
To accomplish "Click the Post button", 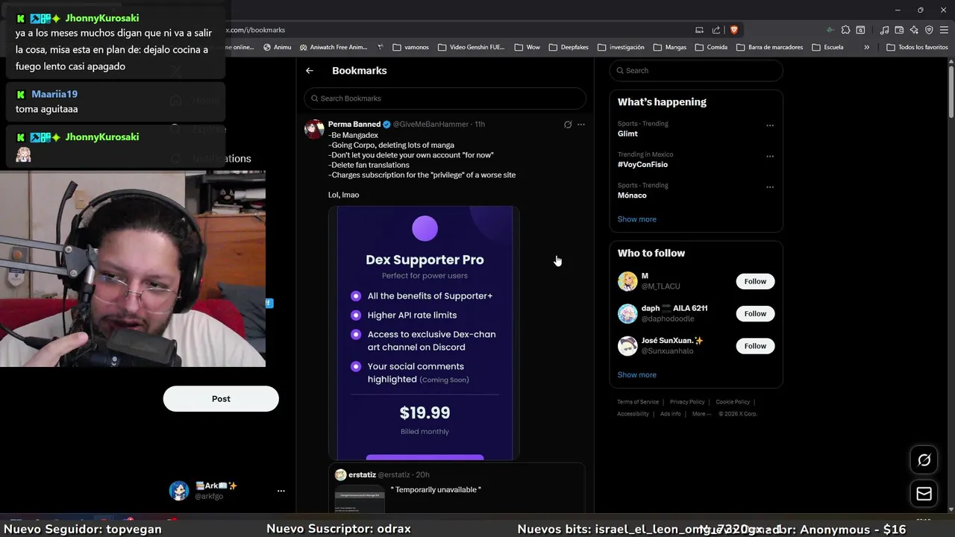I will [221, 398].
